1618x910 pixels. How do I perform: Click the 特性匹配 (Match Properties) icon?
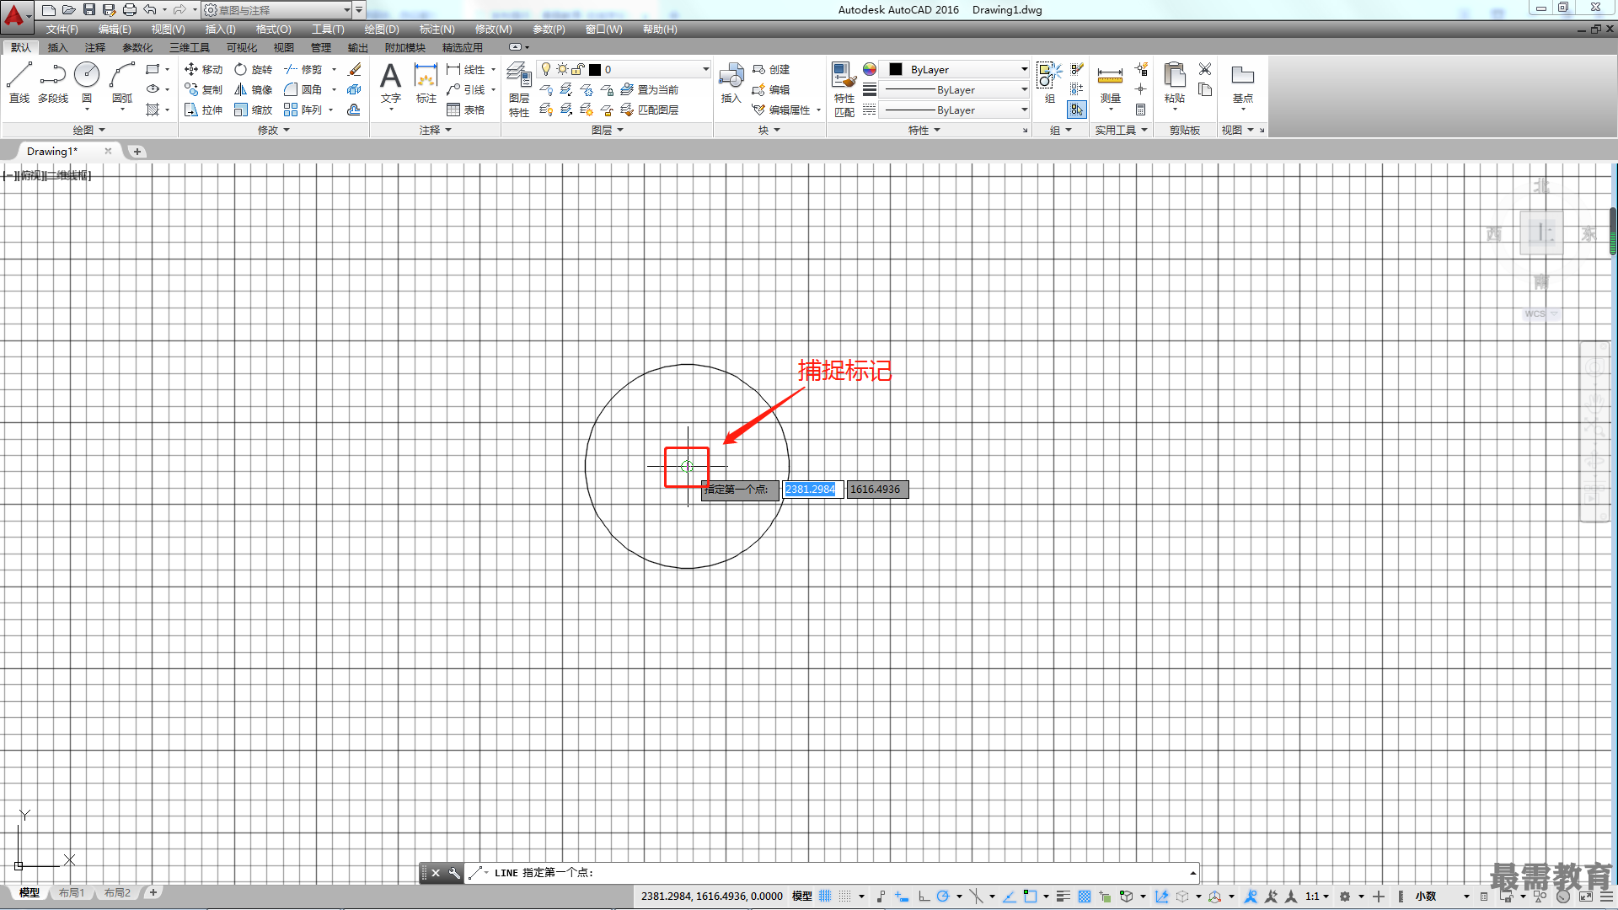(x=844, y=88)
